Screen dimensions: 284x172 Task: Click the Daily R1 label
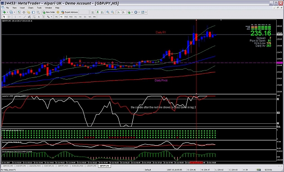click(x=161, y=32)
